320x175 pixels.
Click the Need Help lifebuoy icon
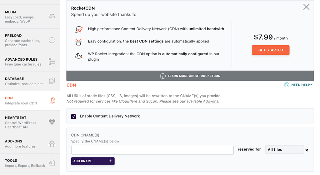(x=287, y=85)
